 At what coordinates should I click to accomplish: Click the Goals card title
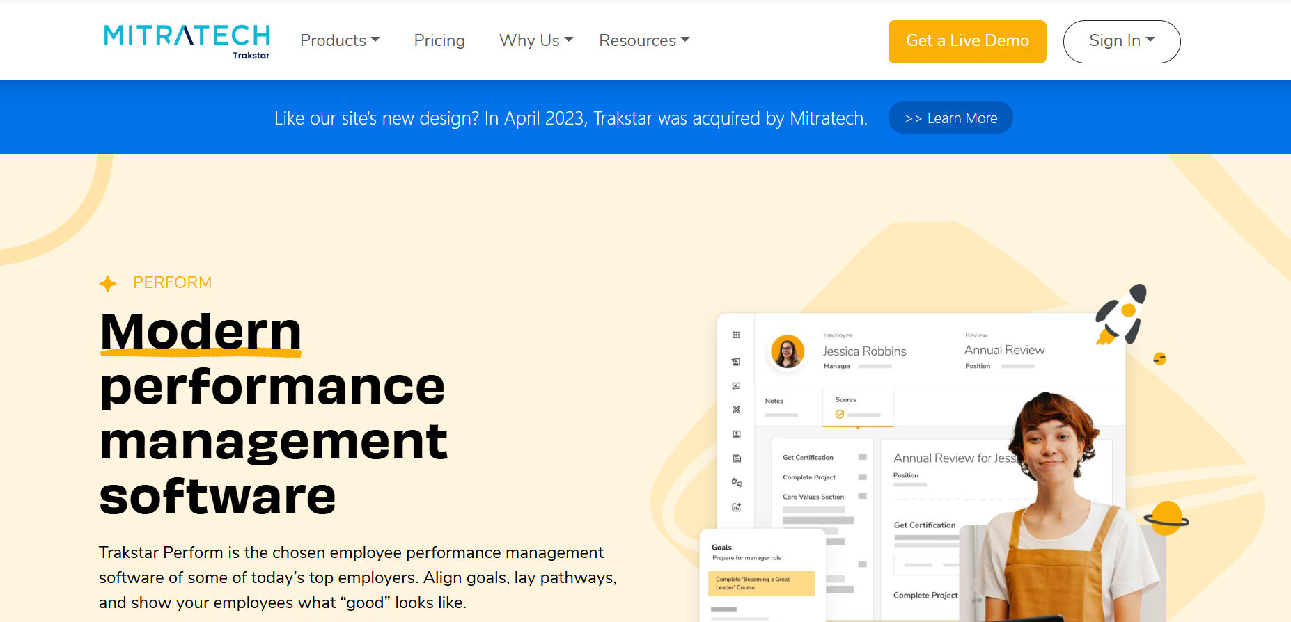[721, 548]
